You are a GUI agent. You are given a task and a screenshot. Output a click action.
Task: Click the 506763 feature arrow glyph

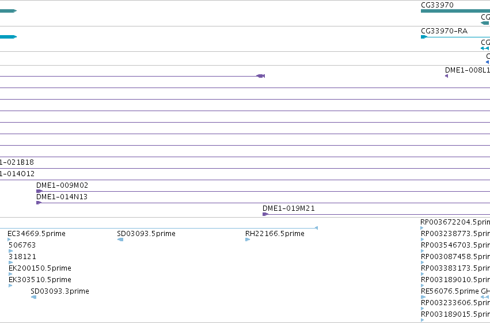point(10,251)
